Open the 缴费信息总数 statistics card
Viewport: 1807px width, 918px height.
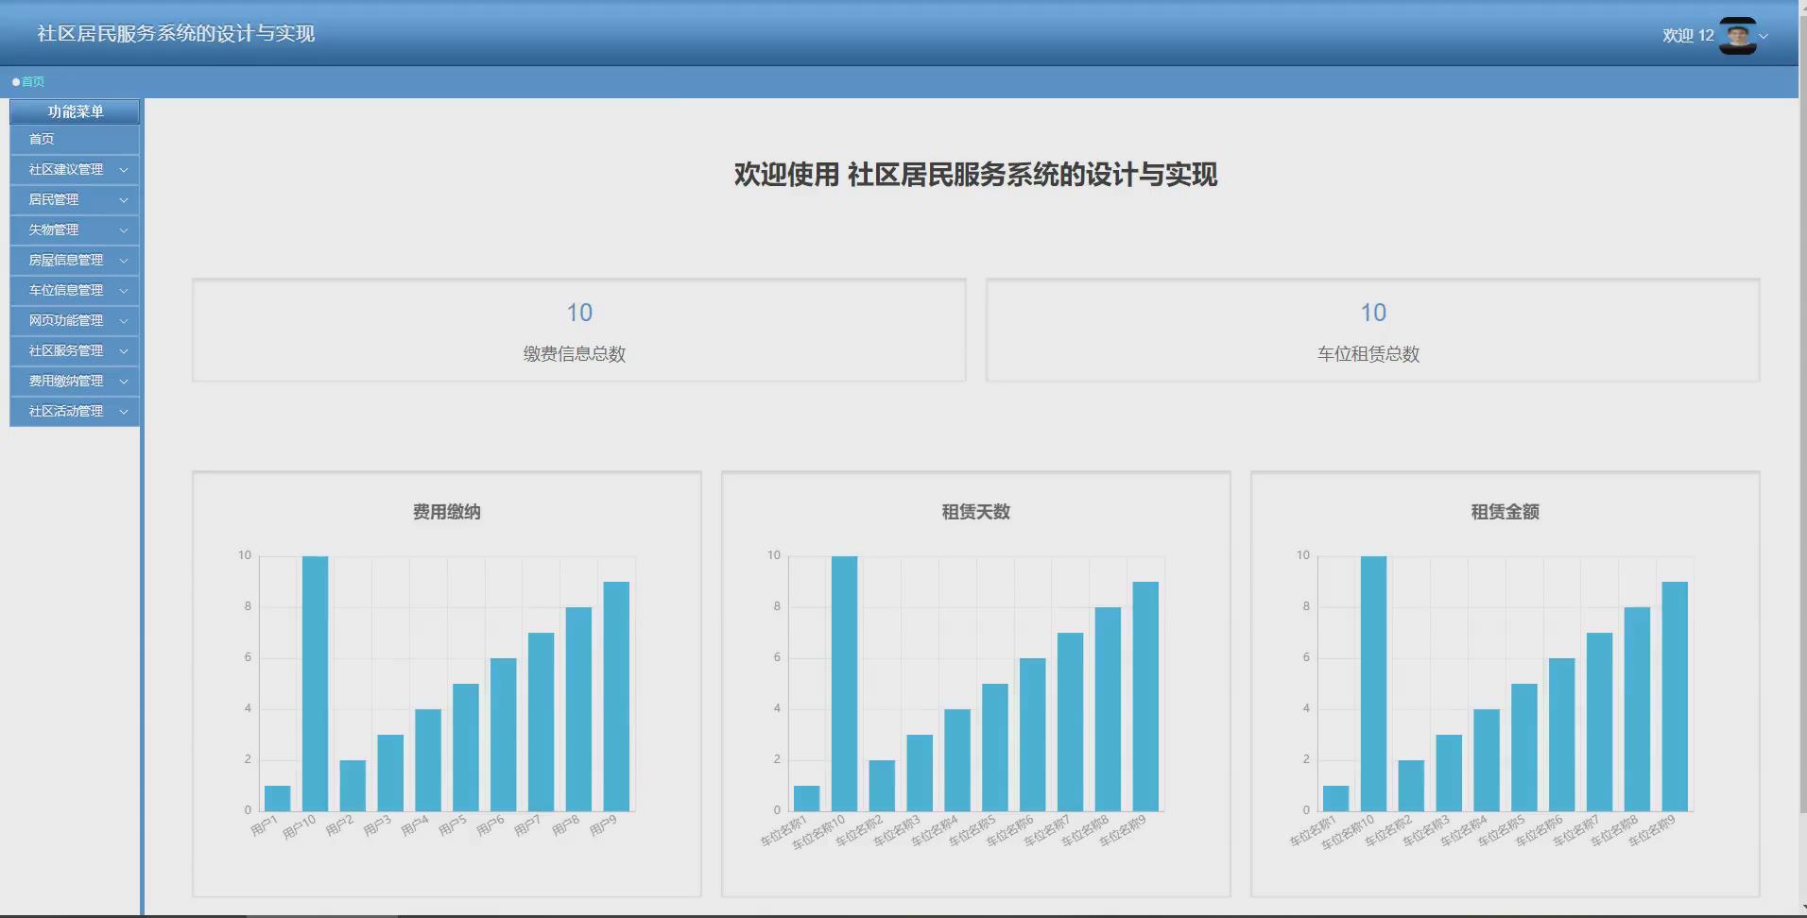coord(578,330)
